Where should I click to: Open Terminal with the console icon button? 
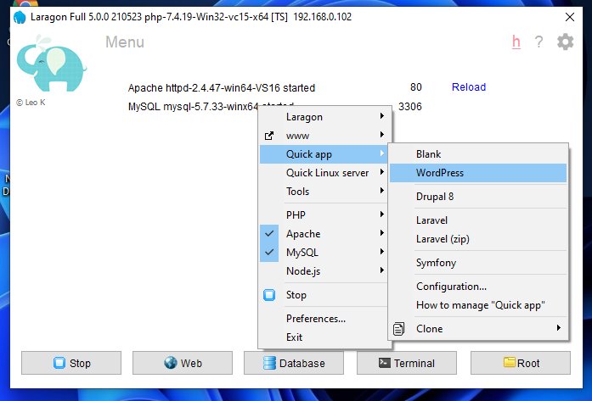(x=406, y=363)
